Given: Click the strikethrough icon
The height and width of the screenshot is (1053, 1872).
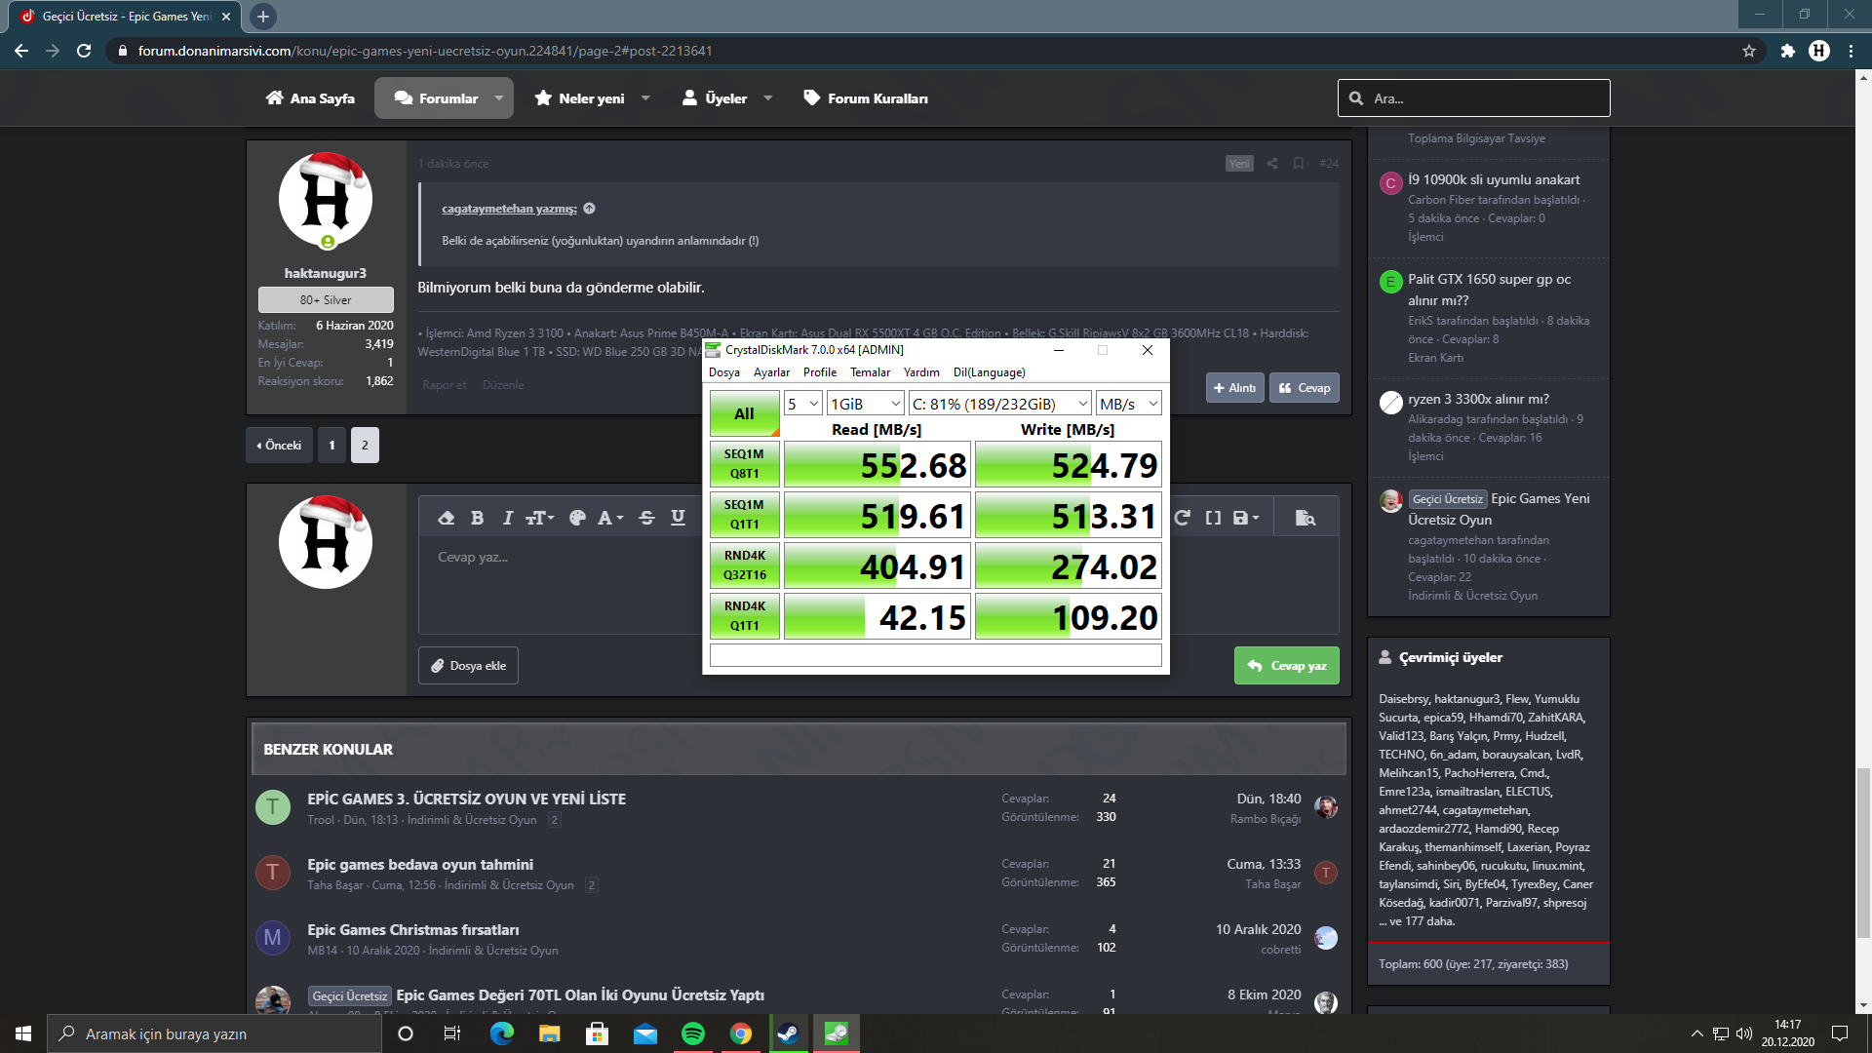Looking at the screenshot, I should [x=646, y=518].
